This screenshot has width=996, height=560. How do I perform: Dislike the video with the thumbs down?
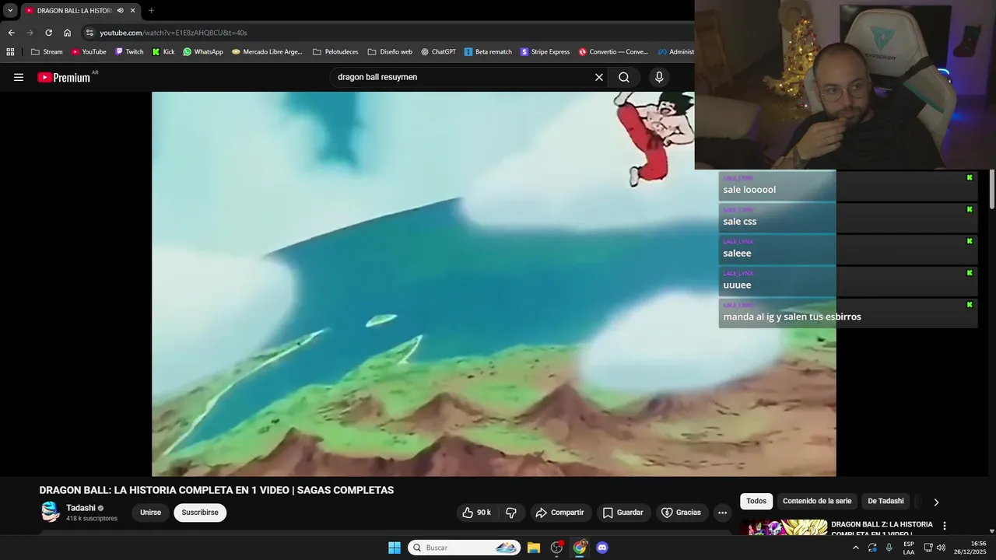[x=511, y=513]
